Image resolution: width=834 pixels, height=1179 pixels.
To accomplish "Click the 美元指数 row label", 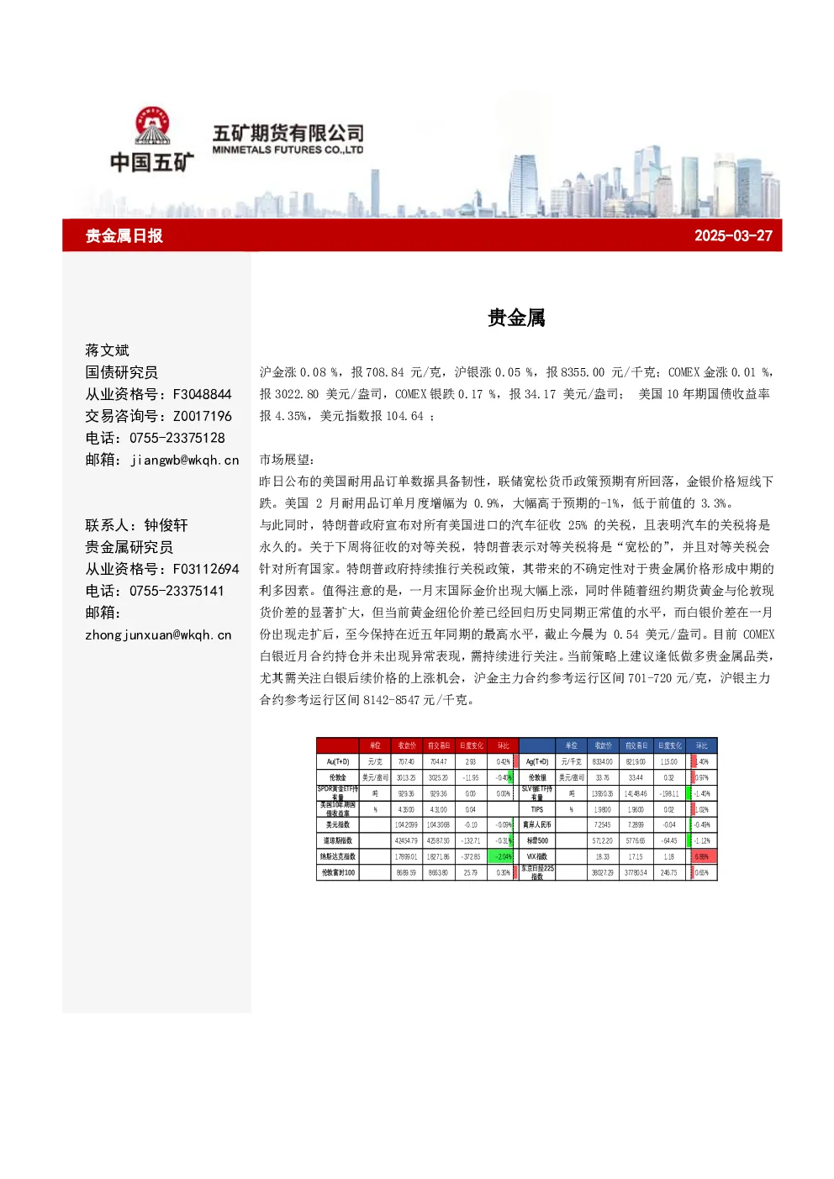I will pyautogui.click(x=338, y=825).
